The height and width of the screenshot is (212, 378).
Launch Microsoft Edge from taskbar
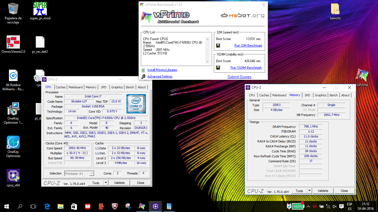(x=47, y=206)
